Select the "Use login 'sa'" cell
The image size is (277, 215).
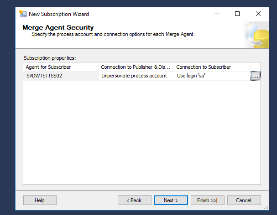[x=212, y=76]
